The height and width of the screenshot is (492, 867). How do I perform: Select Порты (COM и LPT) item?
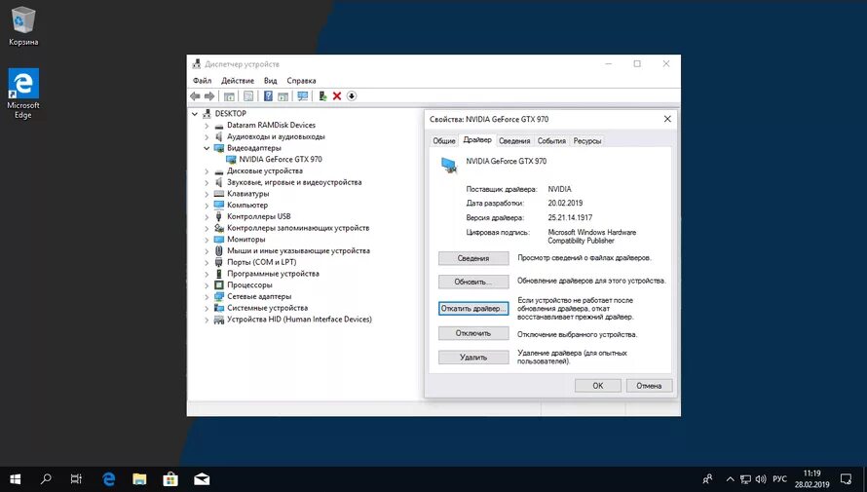coord(261,262)
